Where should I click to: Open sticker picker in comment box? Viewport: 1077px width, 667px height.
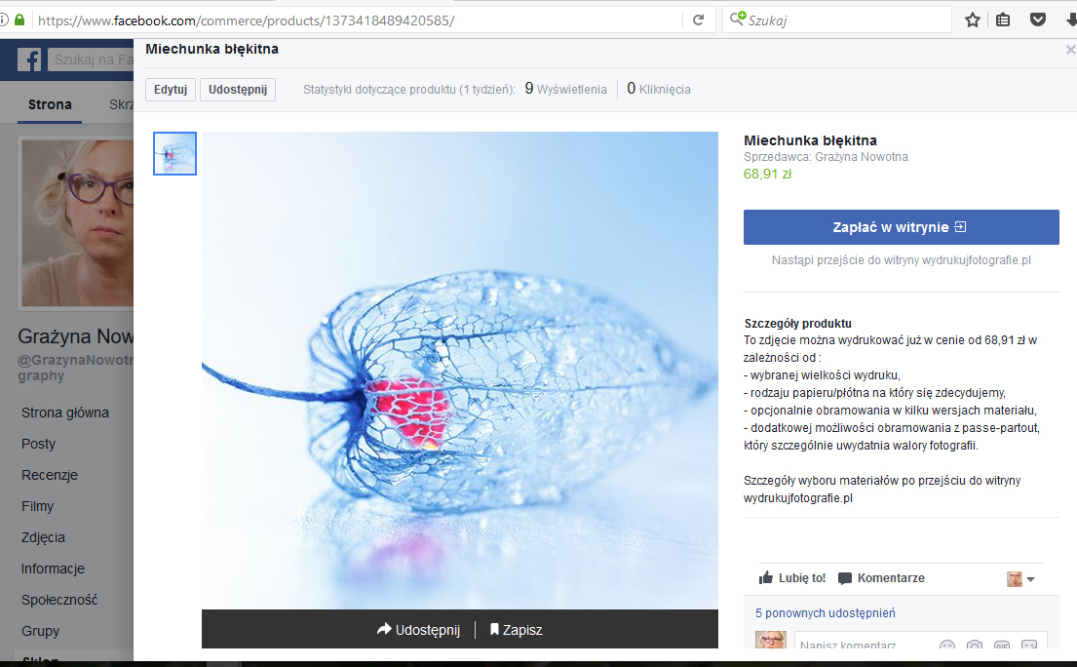pyautogui.click(x=1028, y=646)
